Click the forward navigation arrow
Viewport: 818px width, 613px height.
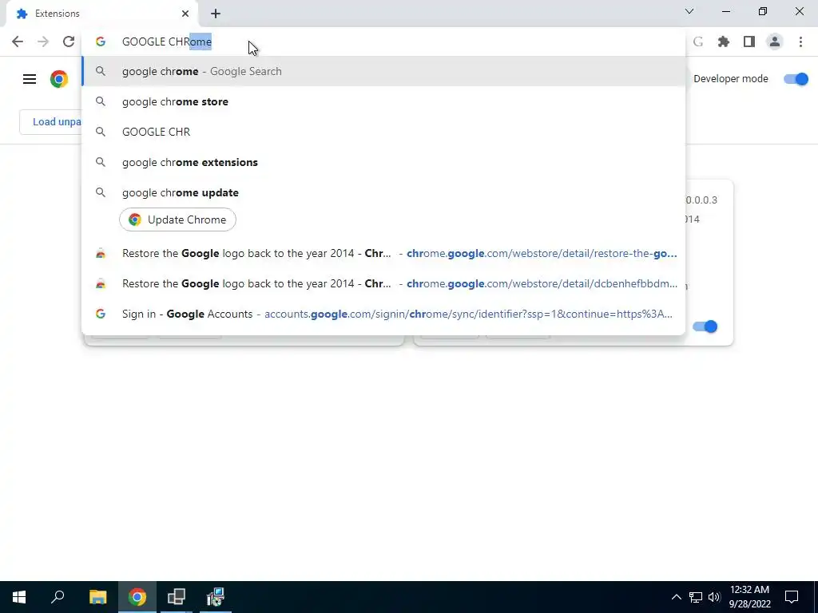click(43, 42)
